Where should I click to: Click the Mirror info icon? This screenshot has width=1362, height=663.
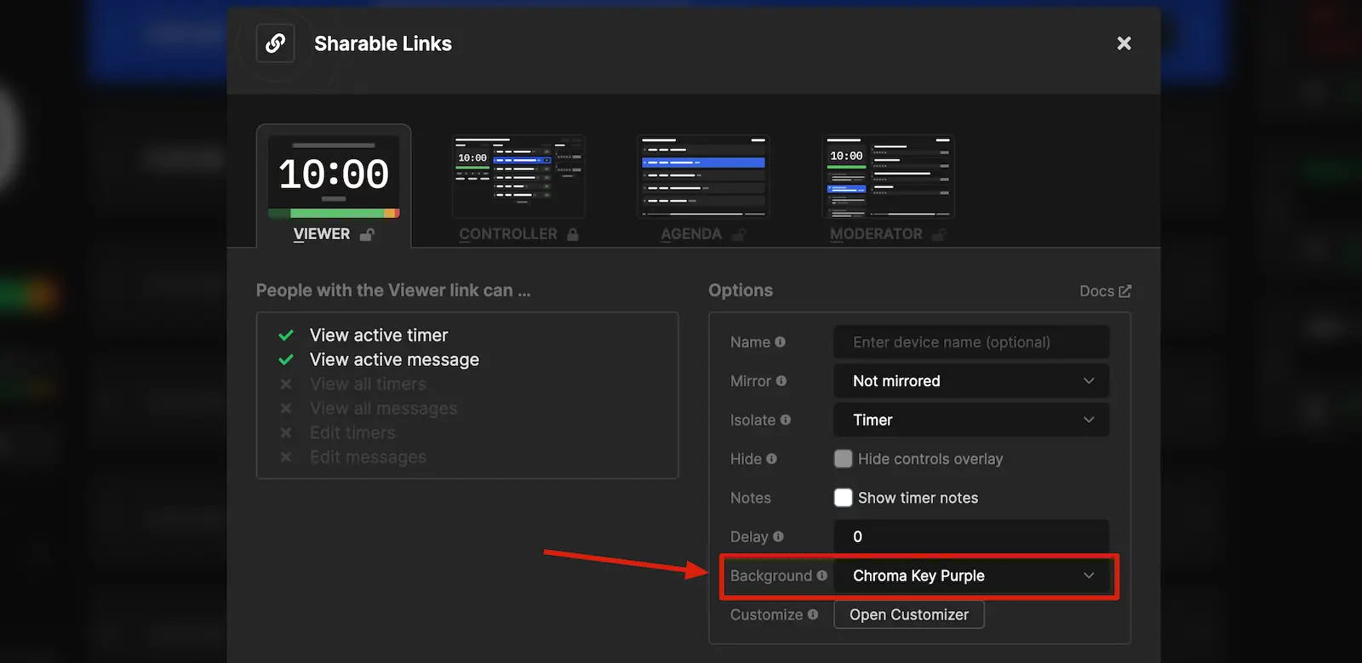coord(781,381)
